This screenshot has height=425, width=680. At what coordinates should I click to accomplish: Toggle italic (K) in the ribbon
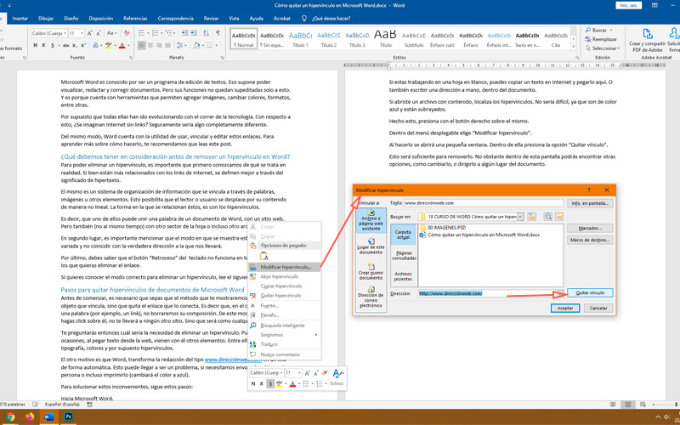(44, 45)
